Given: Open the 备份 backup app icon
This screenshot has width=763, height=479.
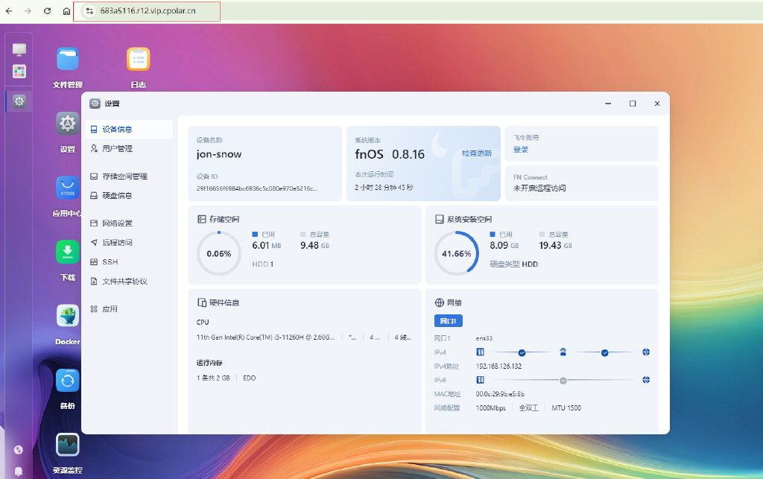Looking at the screenshot, I should tap(68, 381).
